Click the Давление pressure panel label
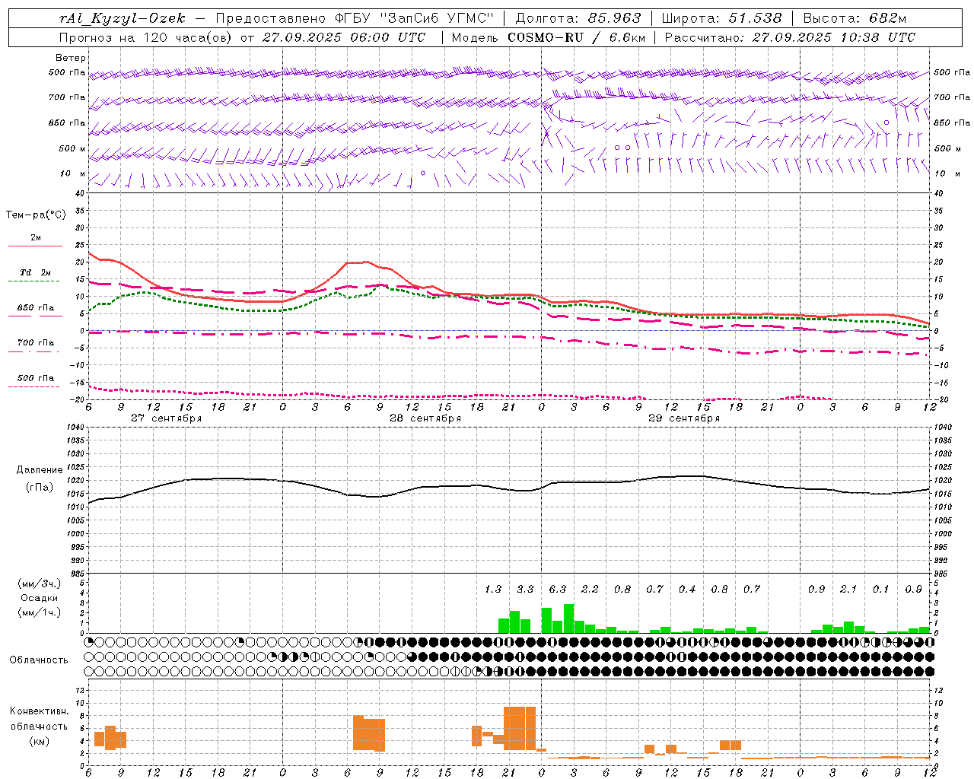974x779 pixels. coord(40,470)
